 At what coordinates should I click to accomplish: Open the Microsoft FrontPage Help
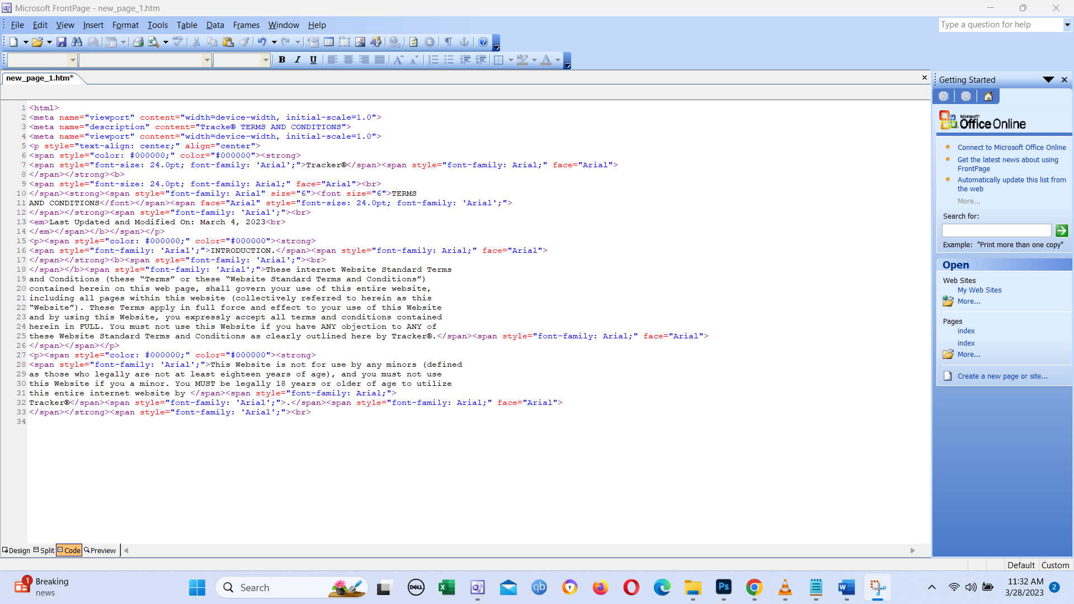coord(482,42)
